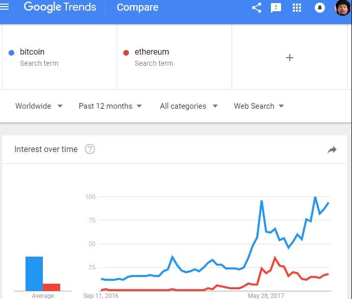Click the blue bitcoin color dot

click(x=11, y=53)
